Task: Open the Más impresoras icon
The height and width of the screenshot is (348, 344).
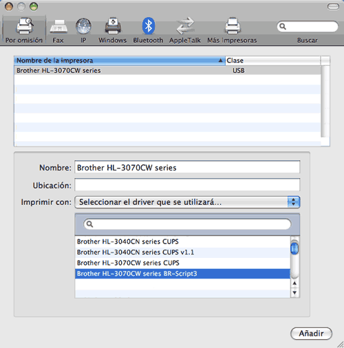Action: click(x=233, y=25)
